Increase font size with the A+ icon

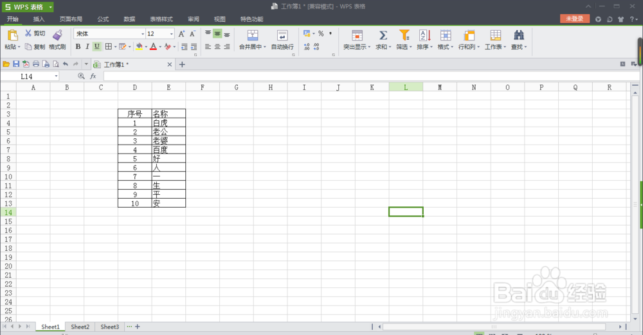coord(182,33)
